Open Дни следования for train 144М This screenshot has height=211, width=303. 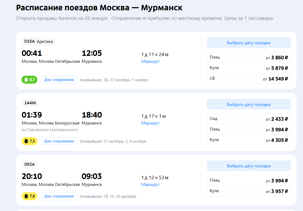tap(59, 141)
